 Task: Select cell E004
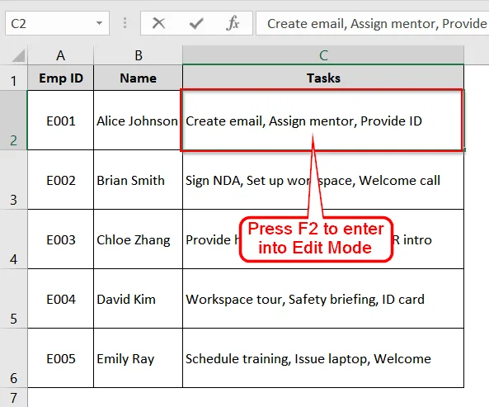[60, 299]
